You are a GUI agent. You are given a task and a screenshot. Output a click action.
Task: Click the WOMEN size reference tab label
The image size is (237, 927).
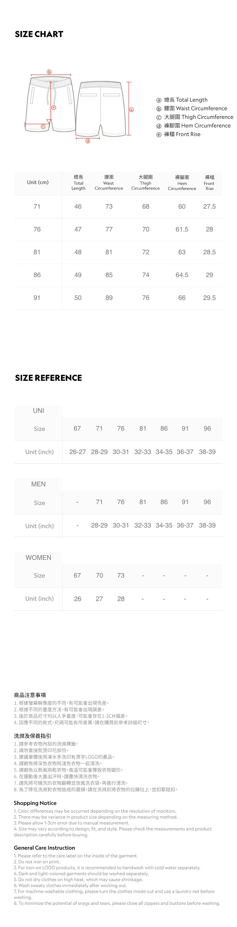39,557
